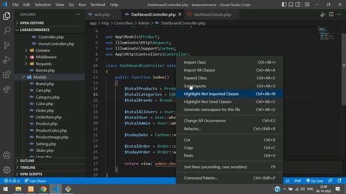This screenshot has width=346, height=194.
Task: Click the run file icon in editor toolbar
Action: tap(323, 15)
